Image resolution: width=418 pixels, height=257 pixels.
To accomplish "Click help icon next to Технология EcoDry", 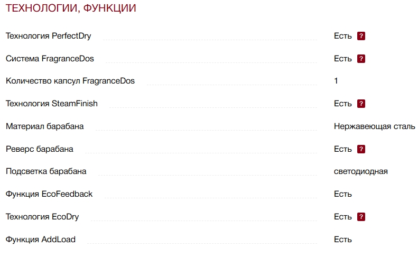I will 361,217.
